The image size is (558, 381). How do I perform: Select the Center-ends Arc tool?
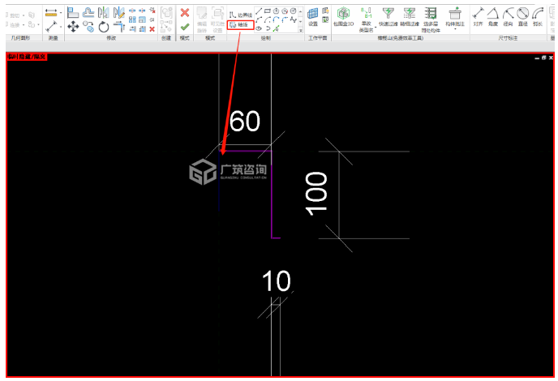click(268, 19)
